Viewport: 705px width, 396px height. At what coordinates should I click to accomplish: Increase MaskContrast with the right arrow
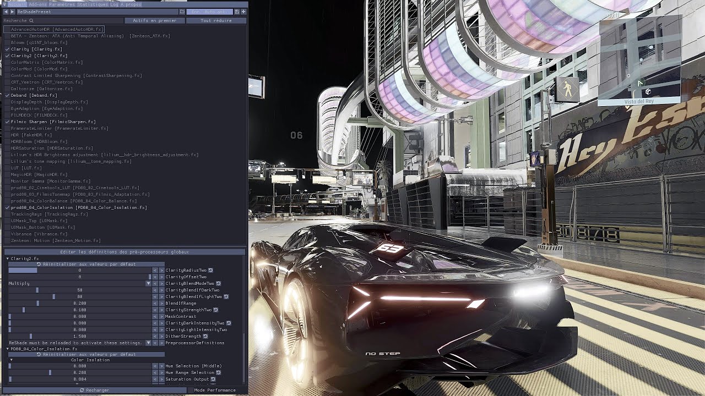pyautogui.click(x=161, y=317)
